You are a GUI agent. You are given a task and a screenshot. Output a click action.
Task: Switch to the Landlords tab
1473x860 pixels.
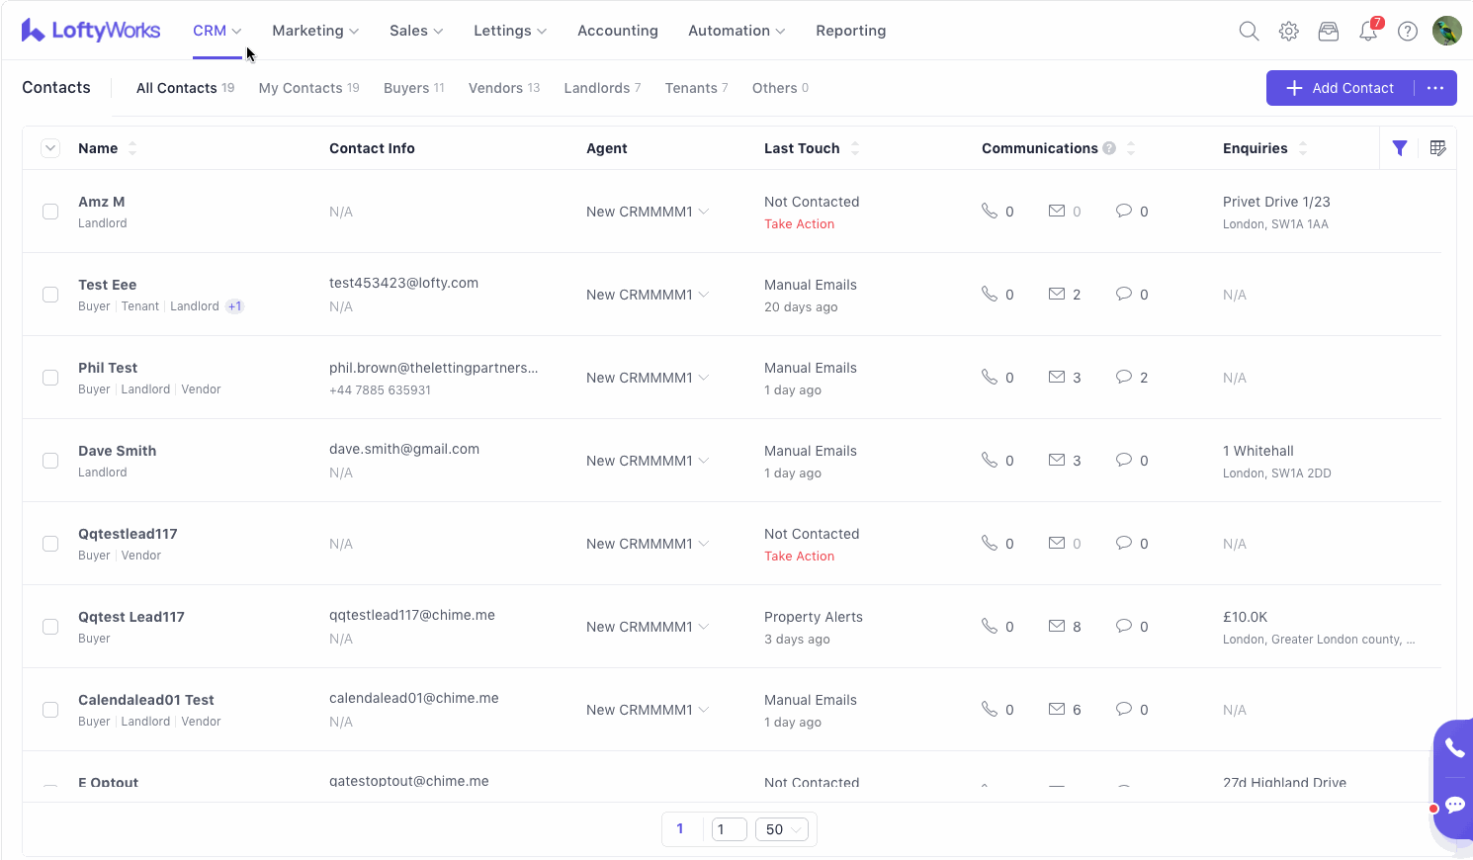(602, 88)
